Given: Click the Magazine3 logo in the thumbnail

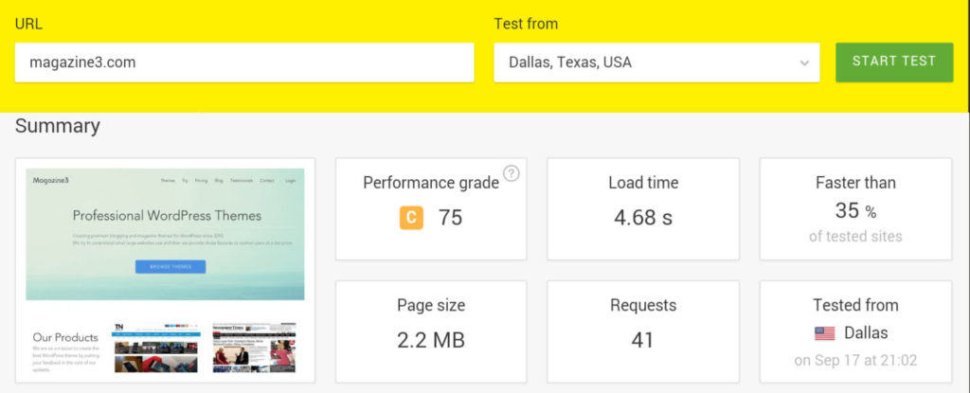Looking at the screenshot, I should click(51, 180).
